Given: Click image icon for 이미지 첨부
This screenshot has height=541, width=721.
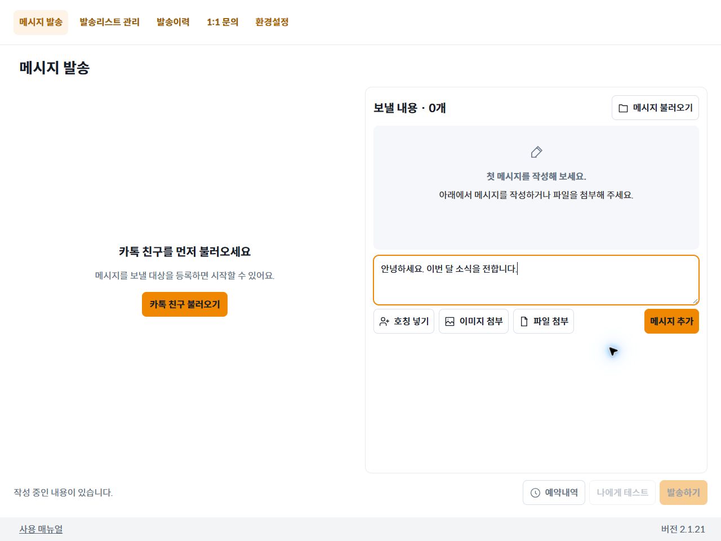Looking at the screenshot, I should [x=449, y=321].
